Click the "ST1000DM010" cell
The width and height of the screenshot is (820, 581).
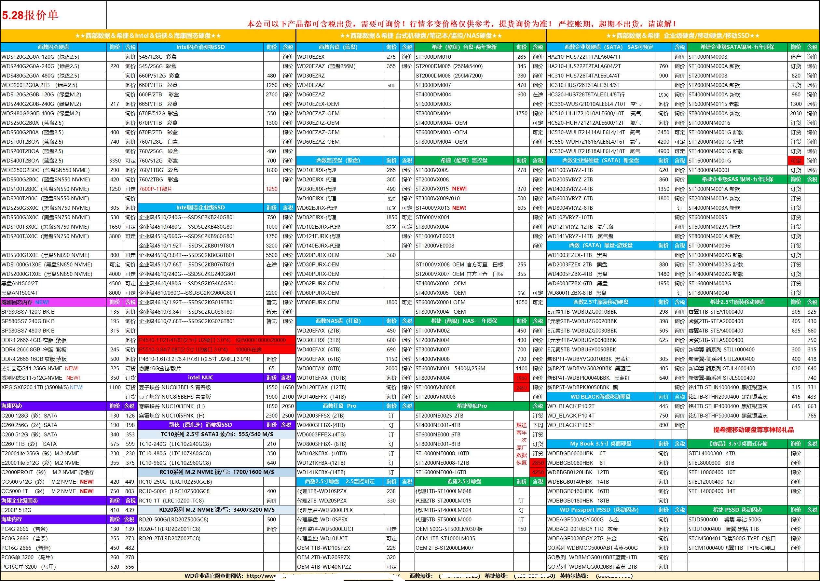464,57
